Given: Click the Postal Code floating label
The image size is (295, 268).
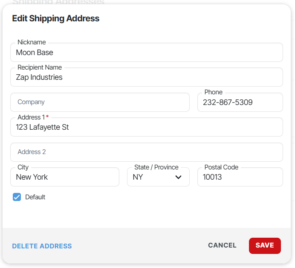Looking at the screenshot, I should [x=221, y=167].
